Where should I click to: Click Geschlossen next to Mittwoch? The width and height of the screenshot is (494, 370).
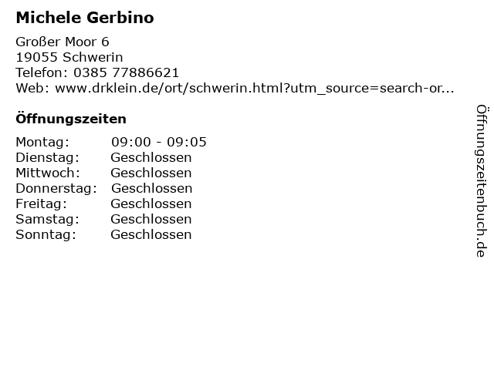[151, 173]
